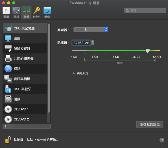Viewport: 168px width, 148px height.
Task: Click the memory slider thumb
Action: click(x=148, y=51)
